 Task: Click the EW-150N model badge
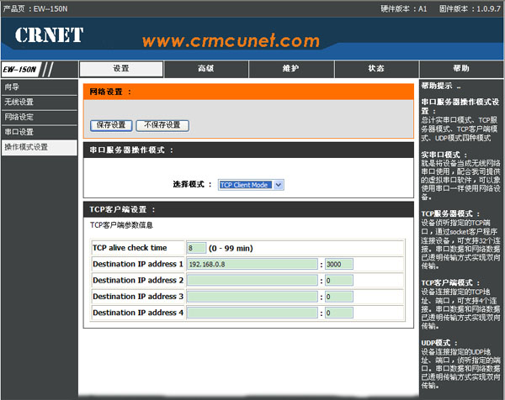[21, 69]
